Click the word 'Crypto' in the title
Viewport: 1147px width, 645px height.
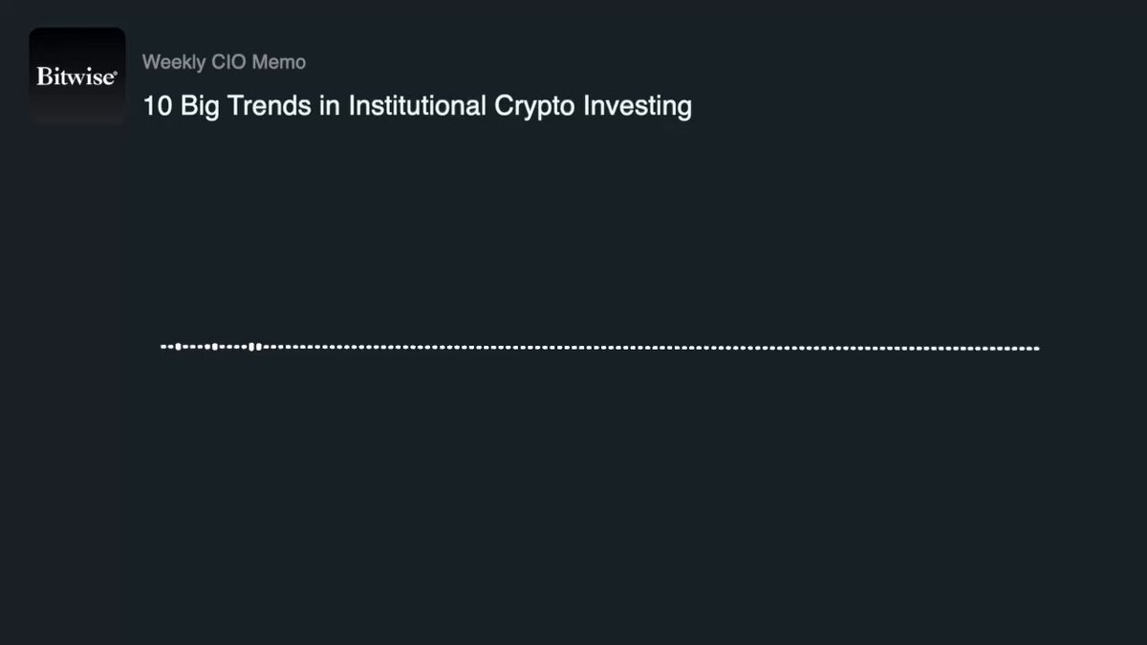[536, 106]
